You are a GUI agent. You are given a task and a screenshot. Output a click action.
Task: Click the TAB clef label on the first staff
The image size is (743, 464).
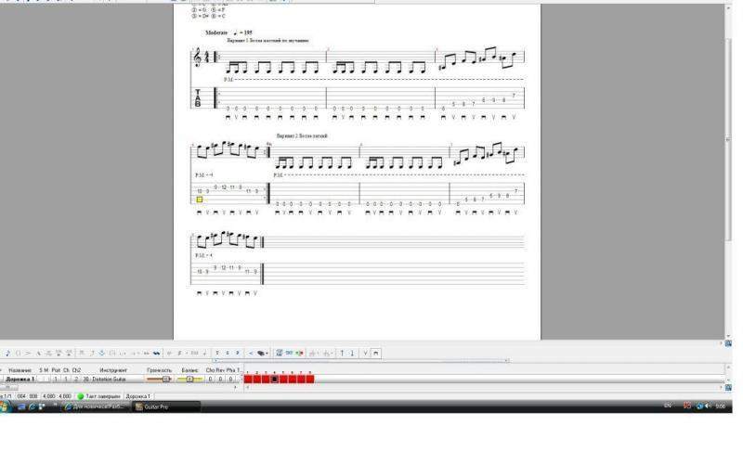(x=198, y=98)
